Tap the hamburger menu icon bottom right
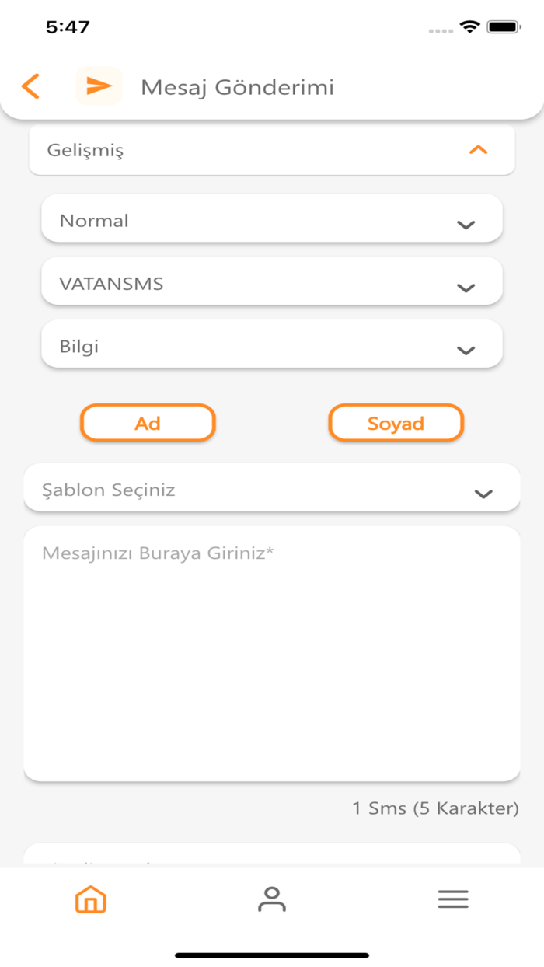The image size is (544, 967). (453, 899)
